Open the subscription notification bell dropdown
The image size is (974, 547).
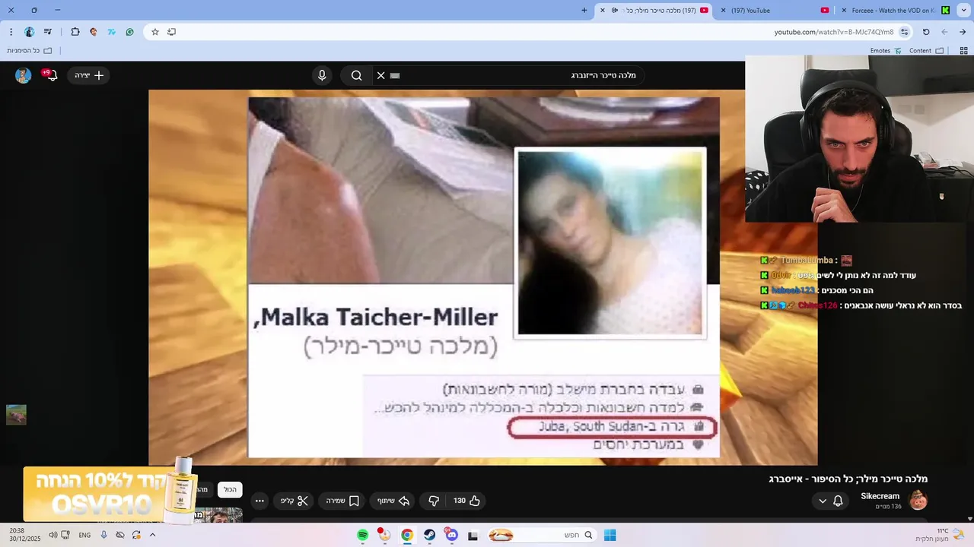830,501
